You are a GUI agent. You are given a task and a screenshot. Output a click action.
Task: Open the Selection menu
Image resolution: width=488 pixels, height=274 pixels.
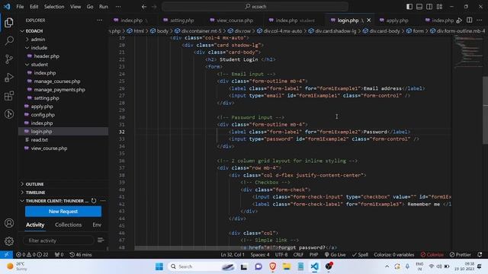click(54, 7)
